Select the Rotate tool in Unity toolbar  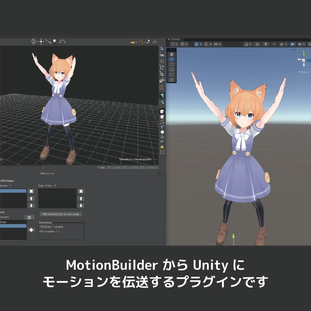point(171,64)
